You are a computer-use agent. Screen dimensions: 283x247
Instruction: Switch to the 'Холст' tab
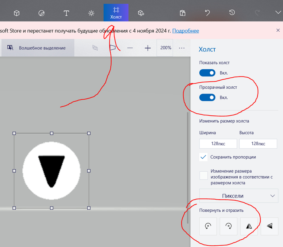tap(116, 12)
